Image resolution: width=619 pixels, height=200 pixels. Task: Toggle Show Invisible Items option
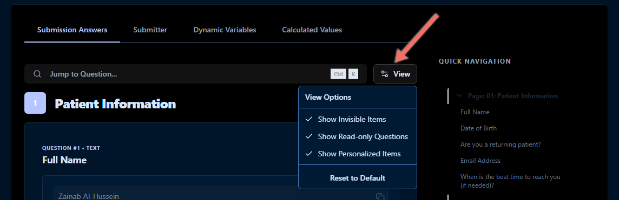[357, 119]
